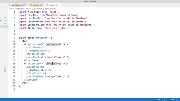Click {Link} value on line 11

pos(63,44)
